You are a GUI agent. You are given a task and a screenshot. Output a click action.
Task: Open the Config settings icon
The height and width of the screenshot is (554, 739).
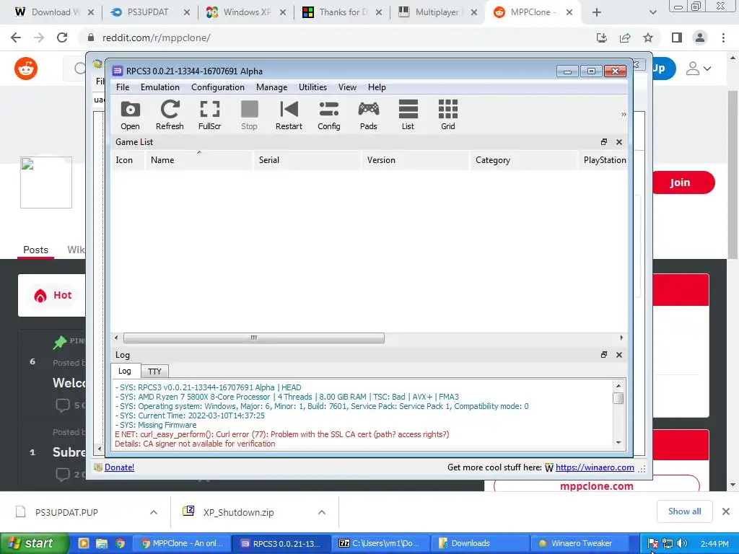(329, 115)
